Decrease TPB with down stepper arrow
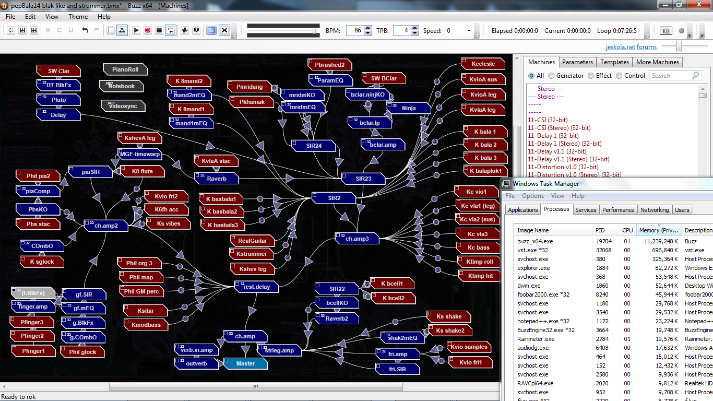 tap(415, 33)
